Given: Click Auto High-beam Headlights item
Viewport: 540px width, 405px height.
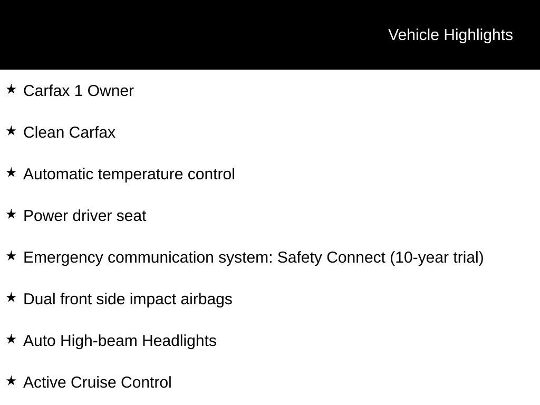Looking at the screenshot, I should pyautogui.click(x=120, y=341).
